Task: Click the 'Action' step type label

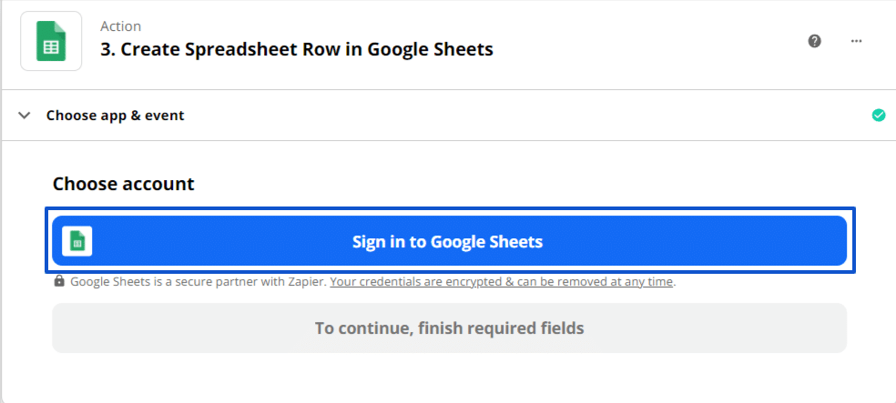Action: 120,26
